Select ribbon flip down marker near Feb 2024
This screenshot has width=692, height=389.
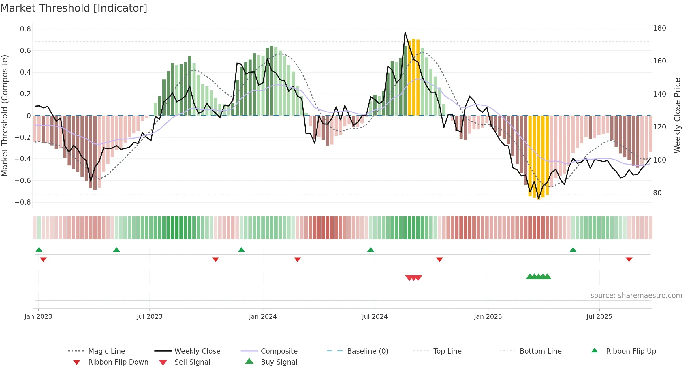pos(297,260)
